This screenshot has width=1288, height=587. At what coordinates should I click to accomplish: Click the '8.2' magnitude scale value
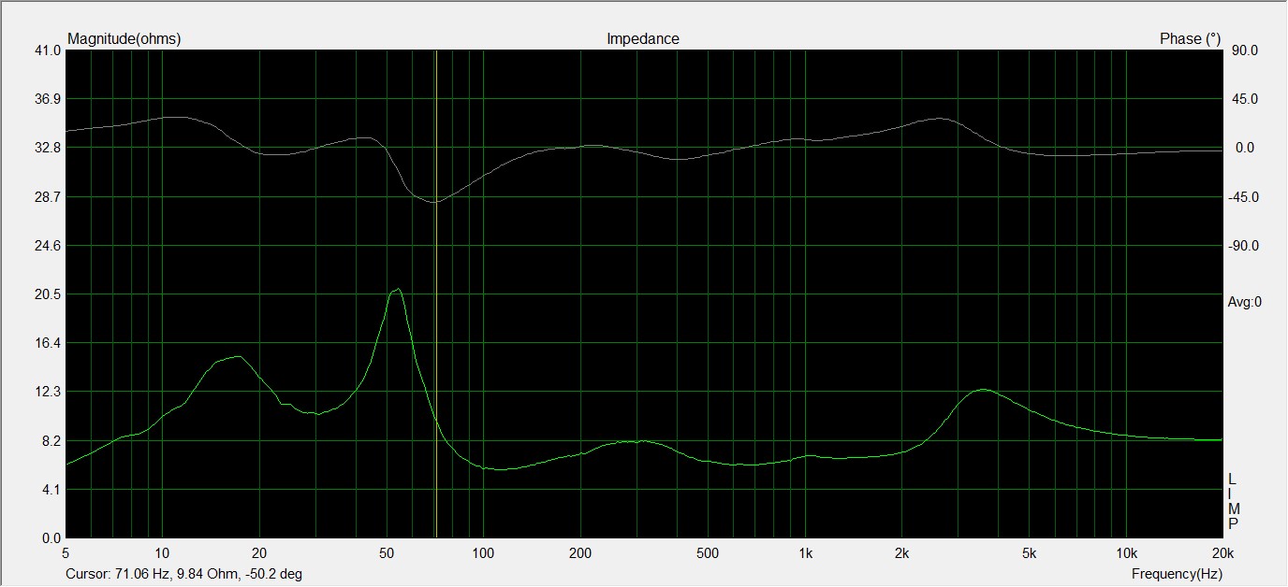click(x=51, y=440)
